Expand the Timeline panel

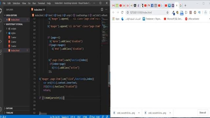[17, 113]
